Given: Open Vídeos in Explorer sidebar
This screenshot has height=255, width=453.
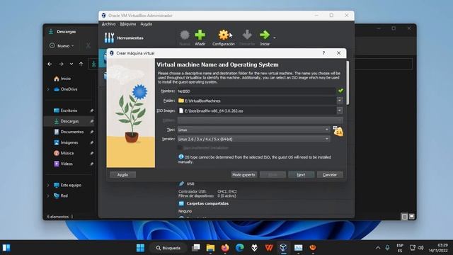Looking at the screenshot, I should (67, 164).
